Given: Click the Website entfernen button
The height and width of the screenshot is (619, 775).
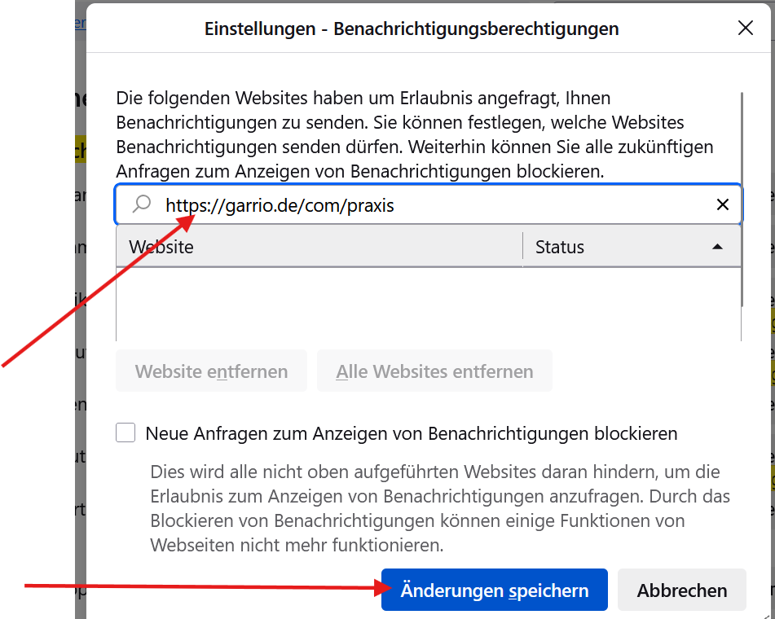Looking at the screenshot, I should (211, 371).
